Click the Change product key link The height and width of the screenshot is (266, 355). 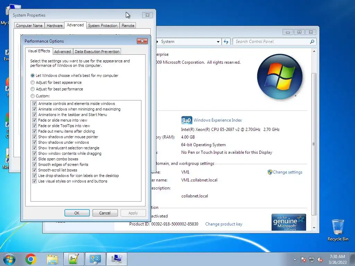224,224
